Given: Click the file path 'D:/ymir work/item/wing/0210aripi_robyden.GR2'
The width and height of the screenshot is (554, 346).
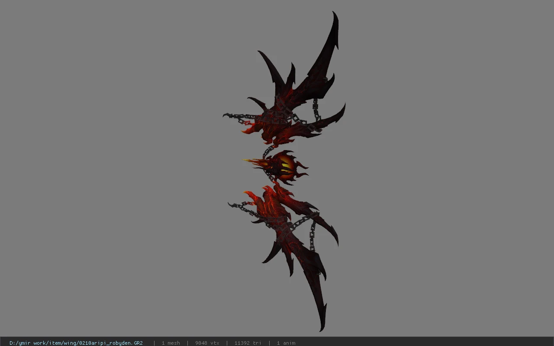Looking at the screenshot, I should pyautogui.click(x=76, y=343).
